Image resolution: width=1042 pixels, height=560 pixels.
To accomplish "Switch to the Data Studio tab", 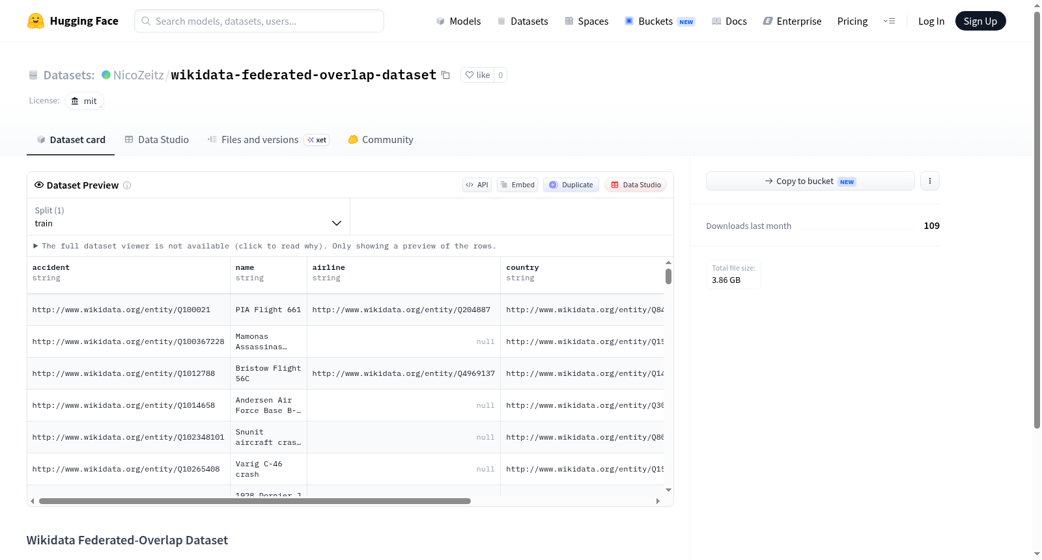I will (157, 139).
